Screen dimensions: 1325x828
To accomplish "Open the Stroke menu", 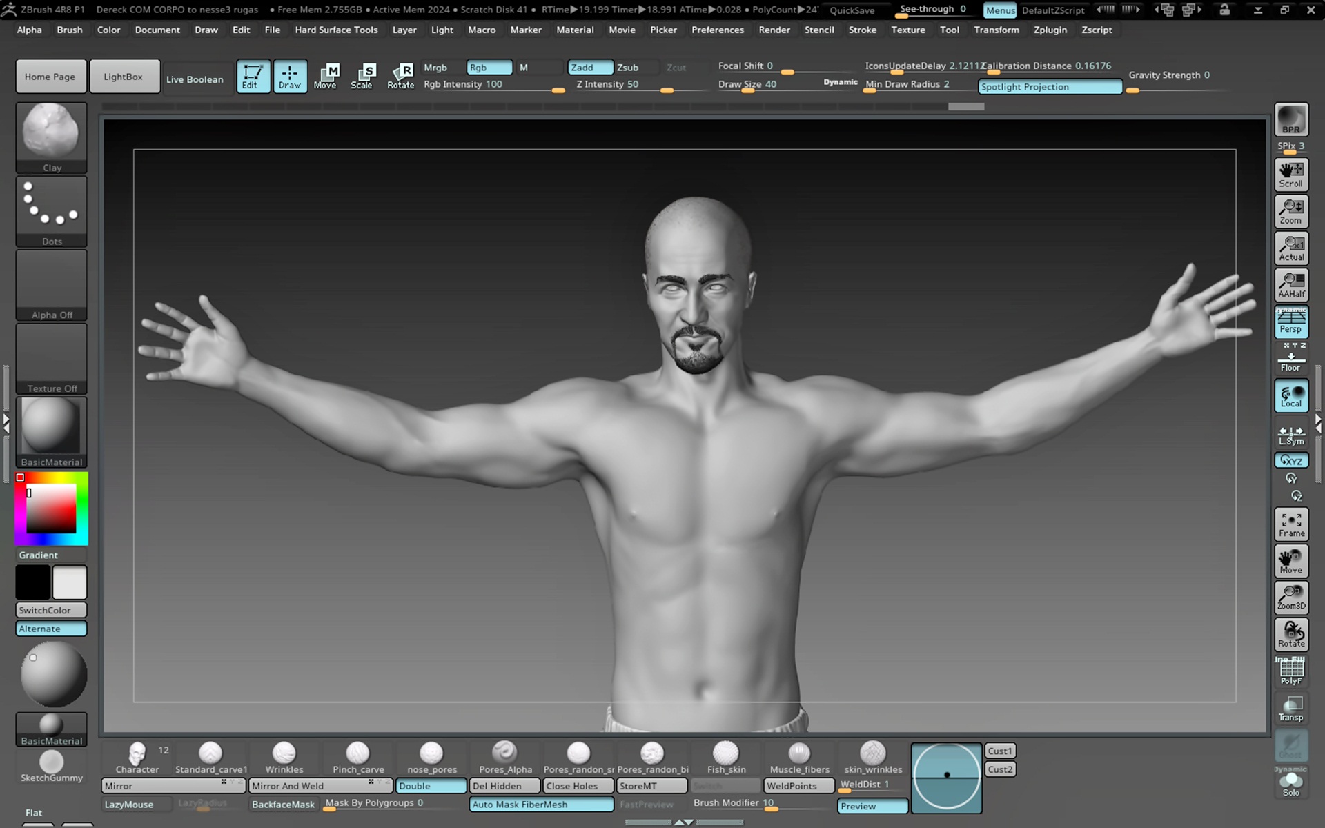I will (x=862, y=30).
